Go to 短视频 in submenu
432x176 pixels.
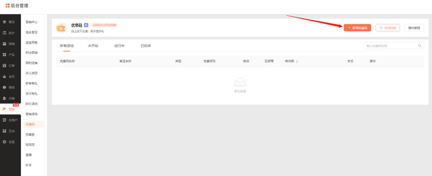click(30, 145)
